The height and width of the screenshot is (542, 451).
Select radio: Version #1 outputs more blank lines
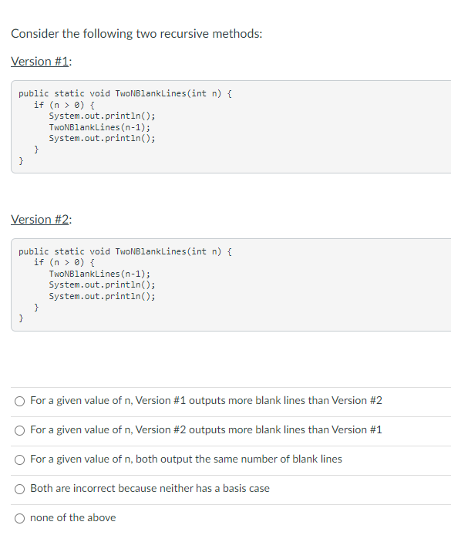click(x=20, y=401)
